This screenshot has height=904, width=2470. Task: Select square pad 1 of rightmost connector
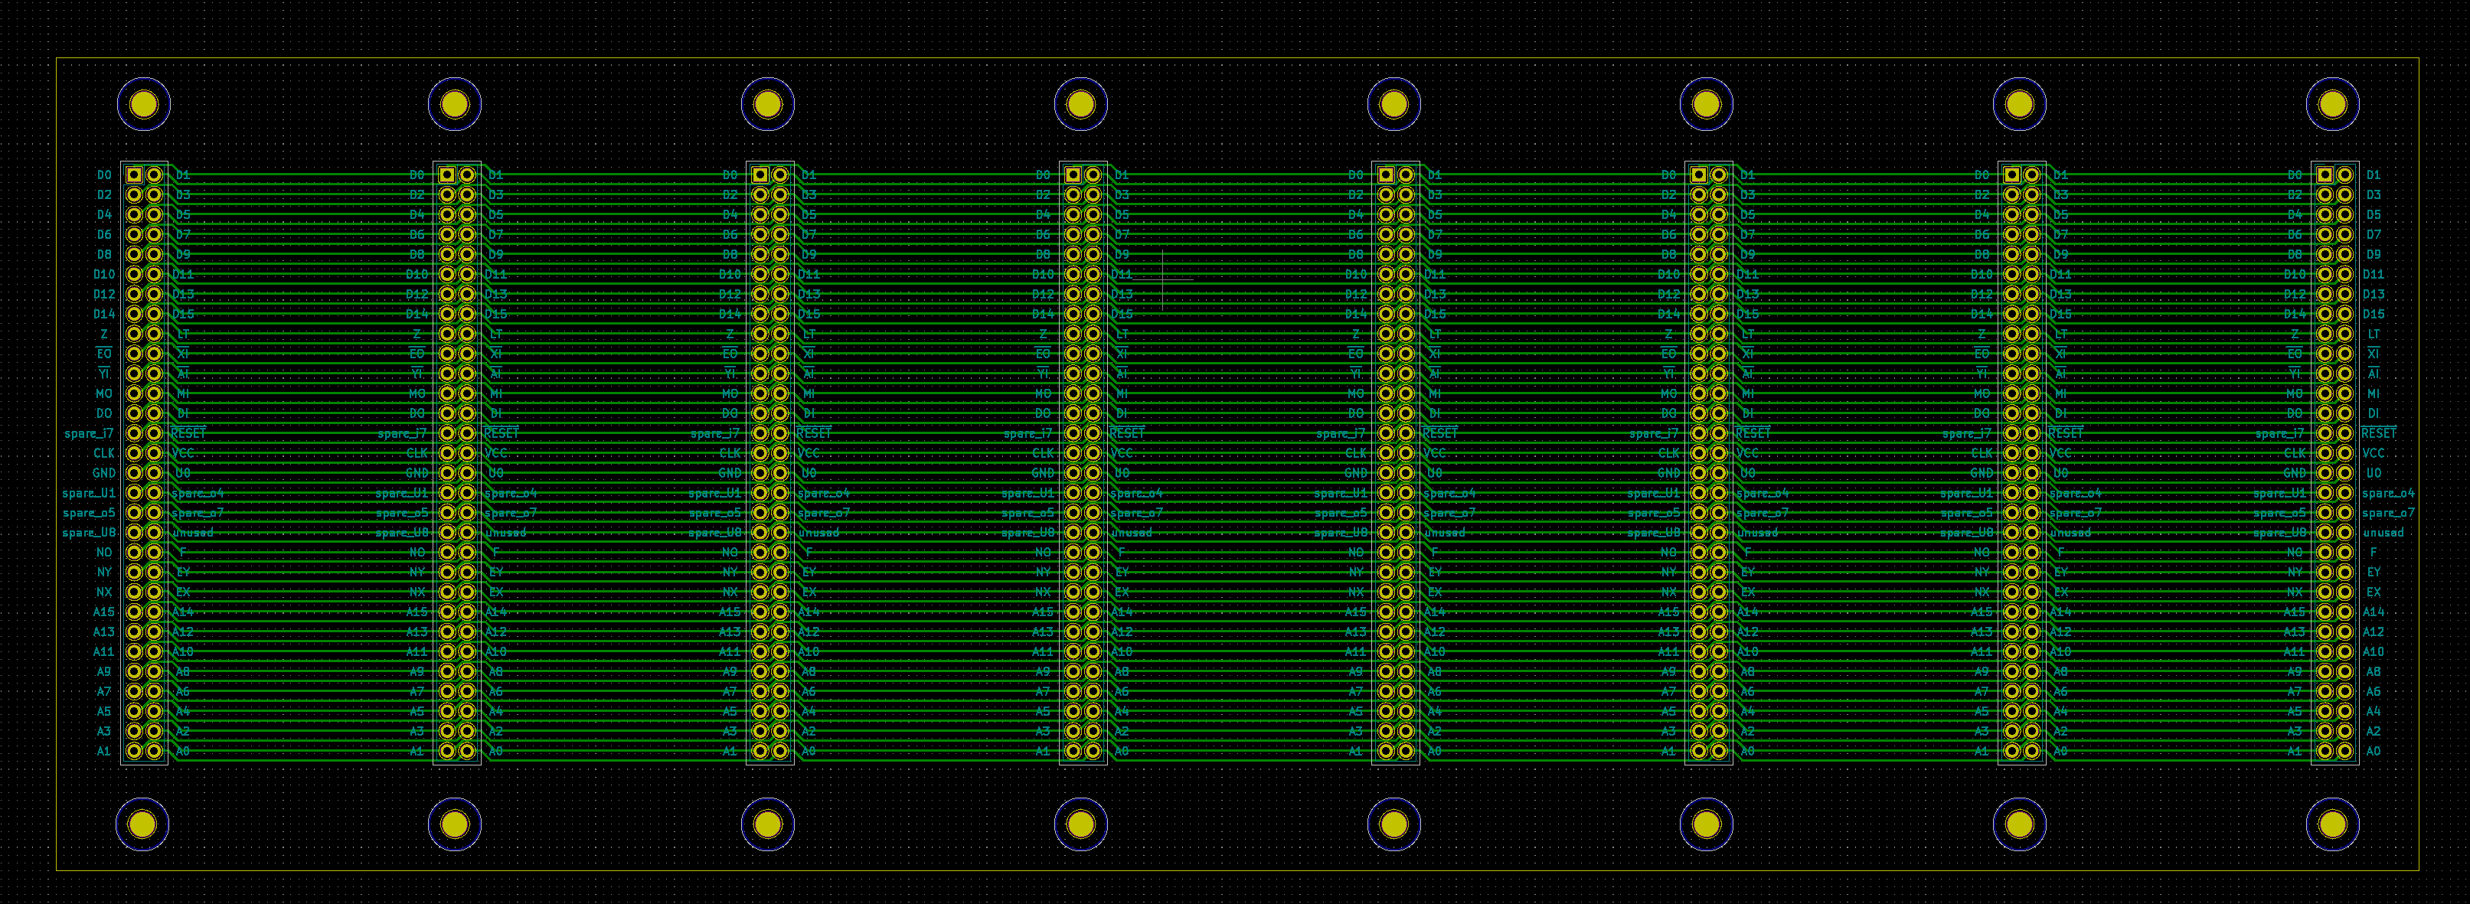click(x=2325, y=175)
